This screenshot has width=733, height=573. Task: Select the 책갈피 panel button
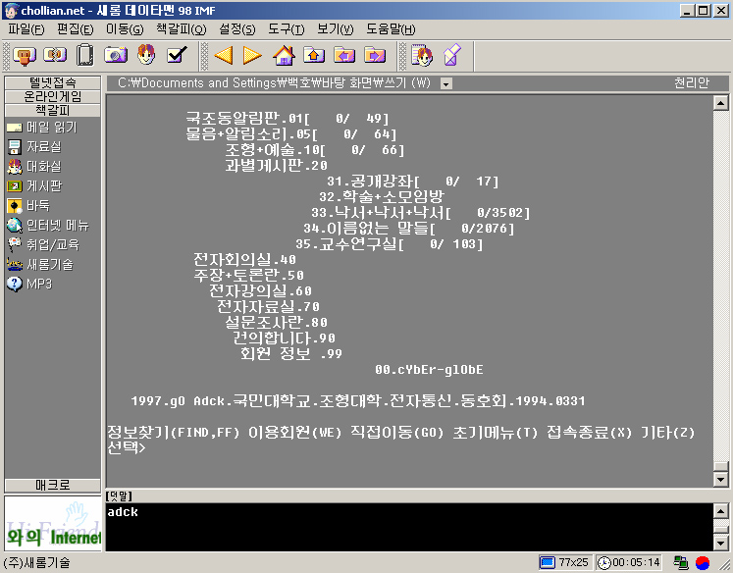(52, 110)
